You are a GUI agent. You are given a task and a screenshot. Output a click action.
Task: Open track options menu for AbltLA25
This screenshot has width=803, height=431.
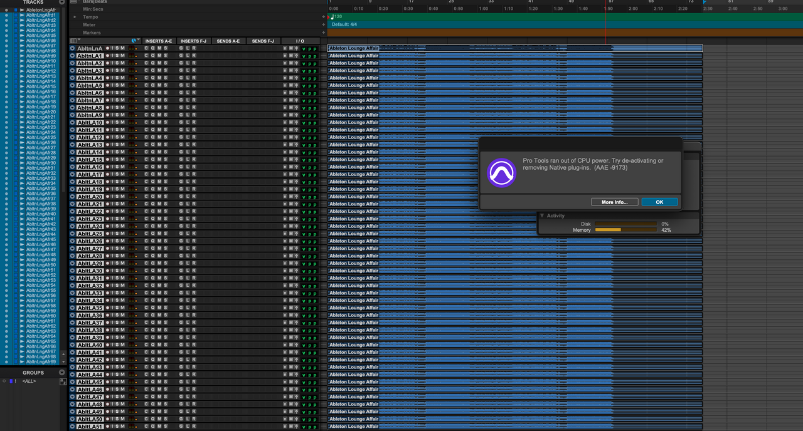[73, 234]
